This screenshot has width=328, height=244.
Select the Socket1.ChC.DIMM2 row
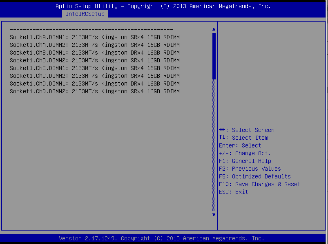[x=94, y=76]
